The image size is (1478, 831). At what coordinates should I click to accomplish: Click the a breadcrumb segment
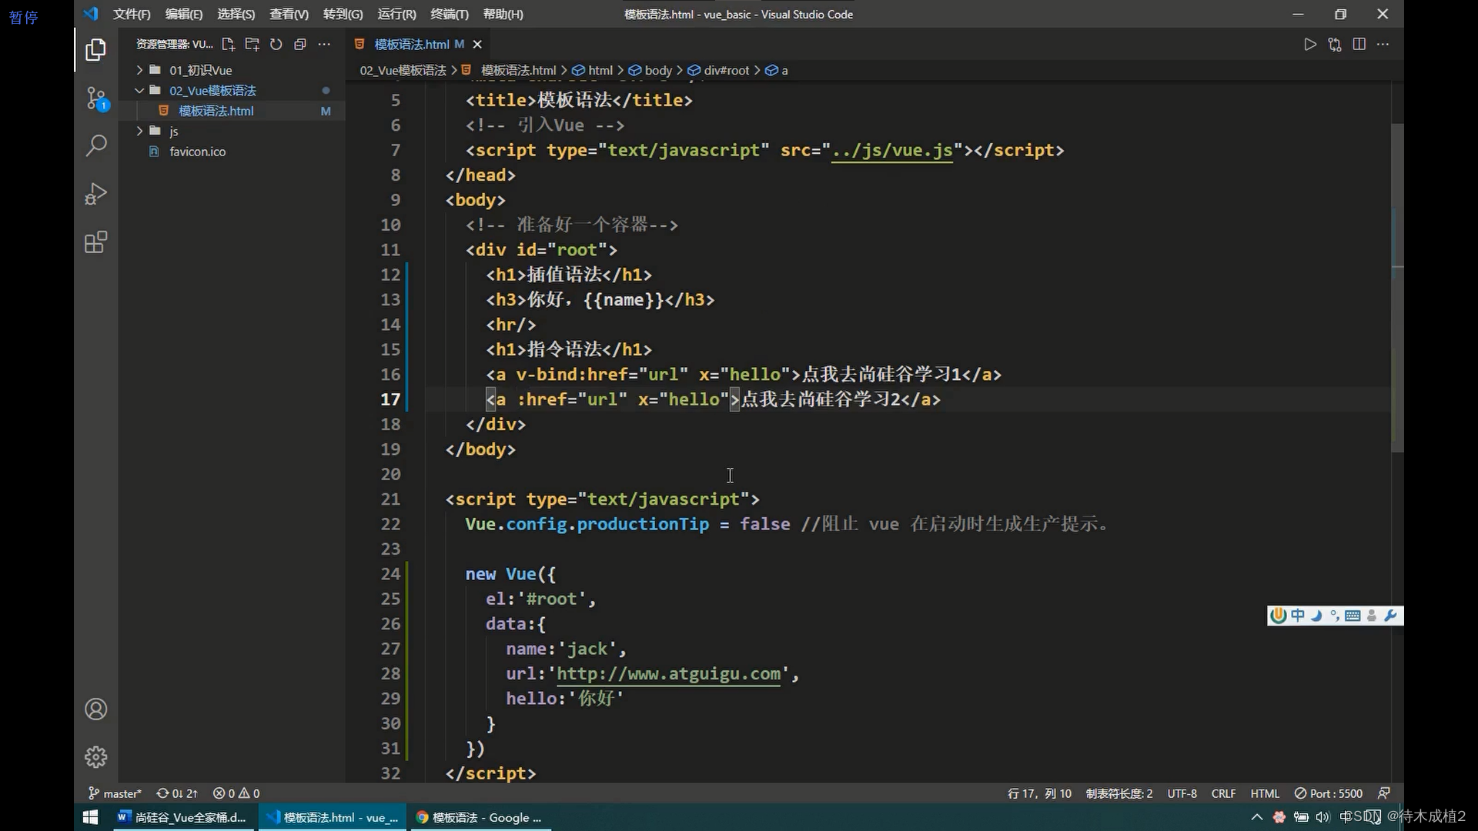pyautogui.click(x=777, y=70)
